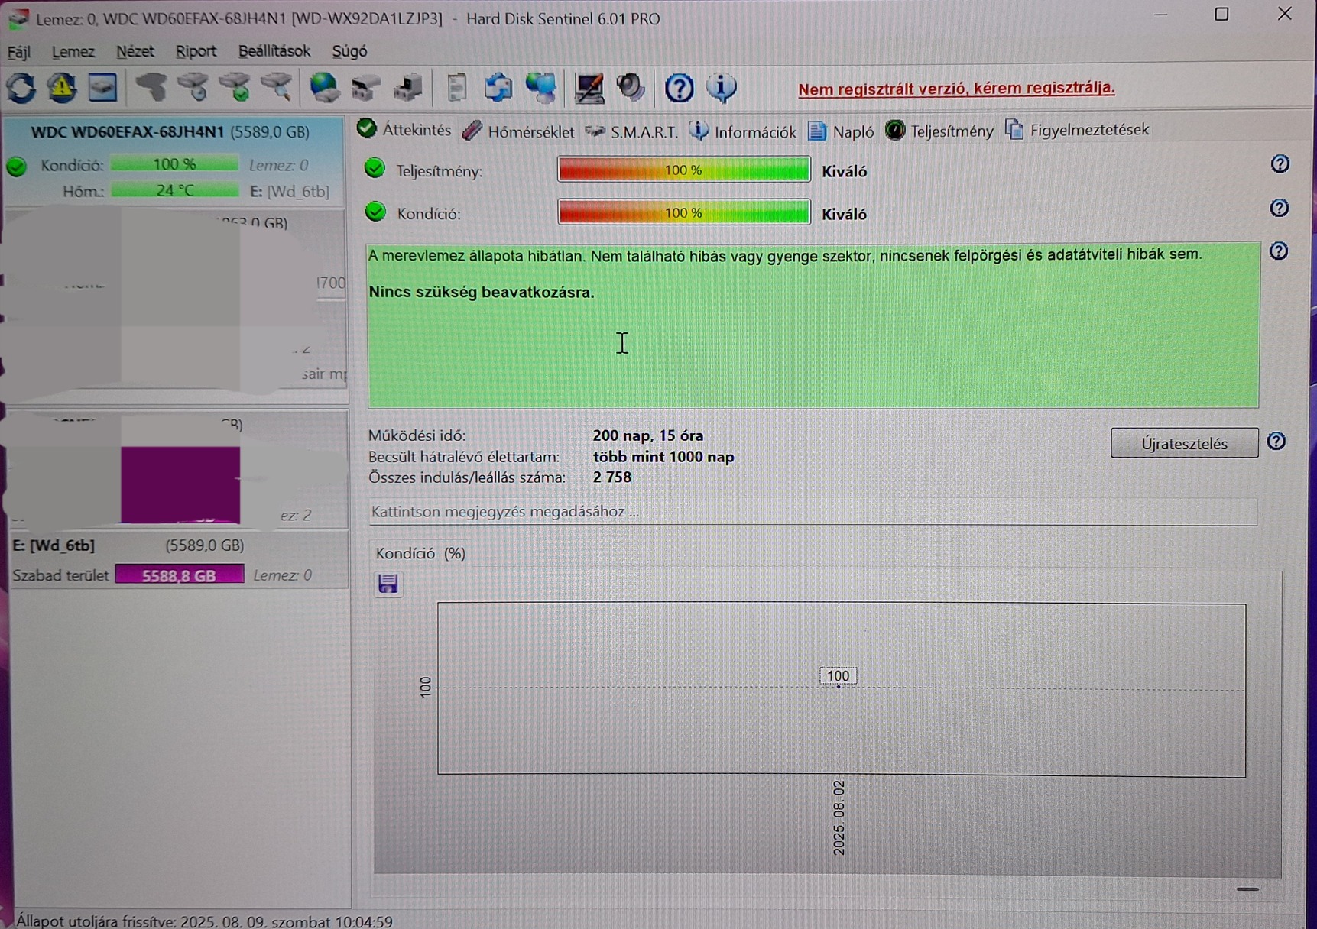The height and width of the screenshot is (929, 1317).
Task: Click the Szabad terület 5588,8 GB bar
Action: point(180,575)
